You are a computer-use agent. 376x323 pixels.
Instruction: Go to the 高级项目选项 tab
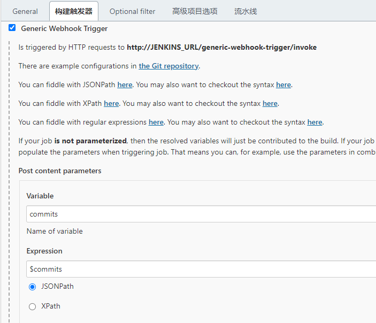[195, 11]
